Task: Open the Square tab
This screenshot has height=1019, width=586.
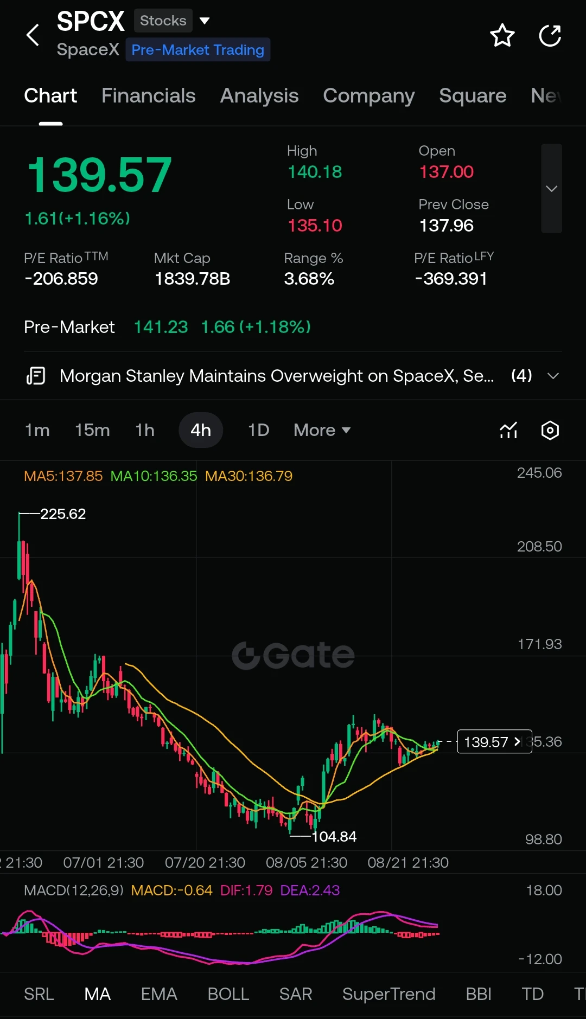Action: (473, 96)
